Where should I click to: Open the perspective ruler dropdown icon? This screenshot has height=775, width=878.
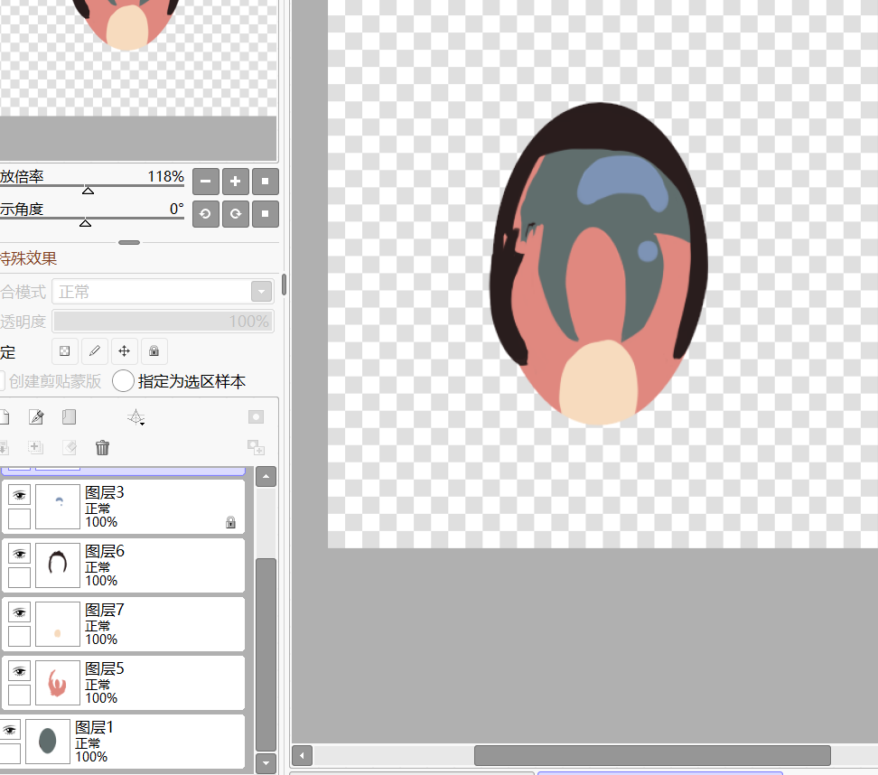[136, 417]
